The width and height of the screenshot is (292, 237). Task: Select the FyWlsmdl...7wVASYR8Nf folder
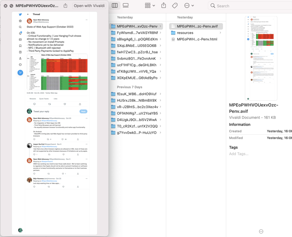click(x=136, y=33)
